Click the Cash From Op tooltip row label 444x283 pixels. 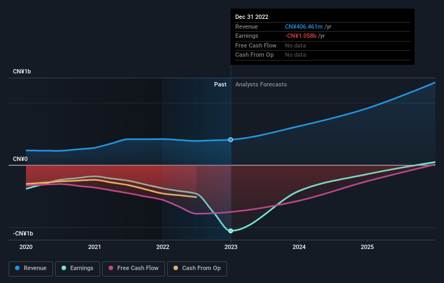point(254,55)
